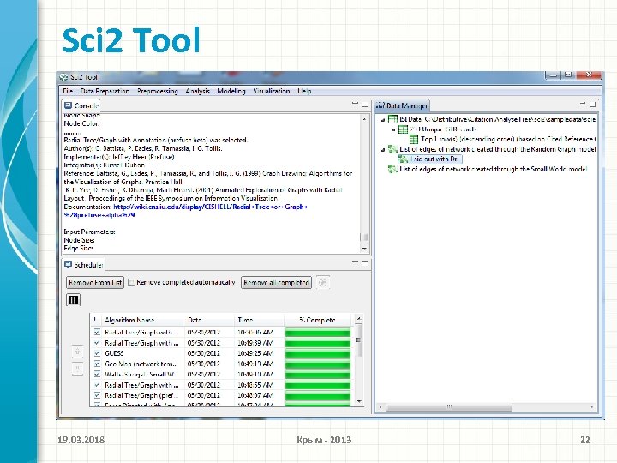The height and width of the screenshot is (463, 617).
Task: Select the Small World model edges item
Action: tap(493, 169)
